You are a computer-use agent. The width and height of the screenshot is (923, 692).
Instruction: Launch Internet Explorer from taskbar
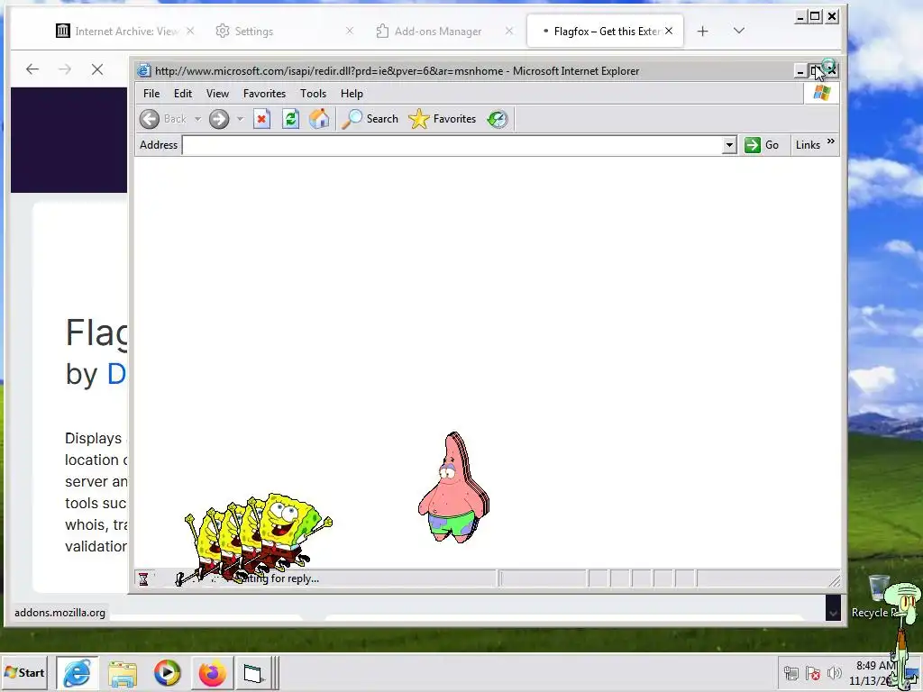(x=78, y=673)
